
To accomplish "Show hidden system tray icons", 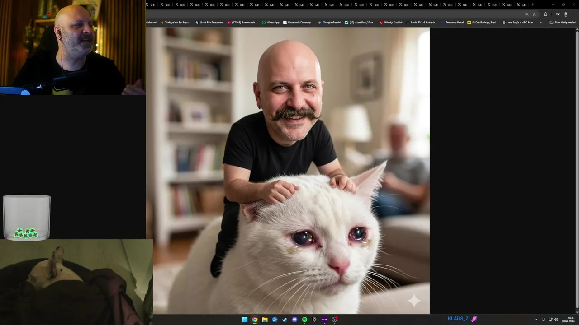I will [536, 320].
